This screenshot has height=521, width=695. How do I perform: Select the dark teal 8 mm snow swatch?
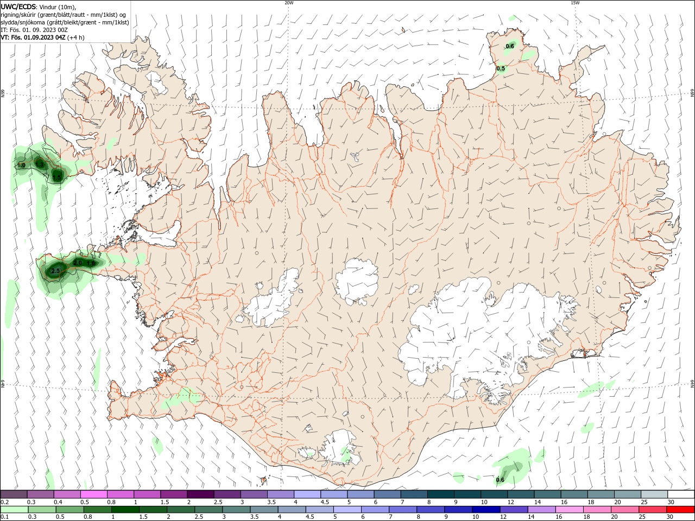441,494
